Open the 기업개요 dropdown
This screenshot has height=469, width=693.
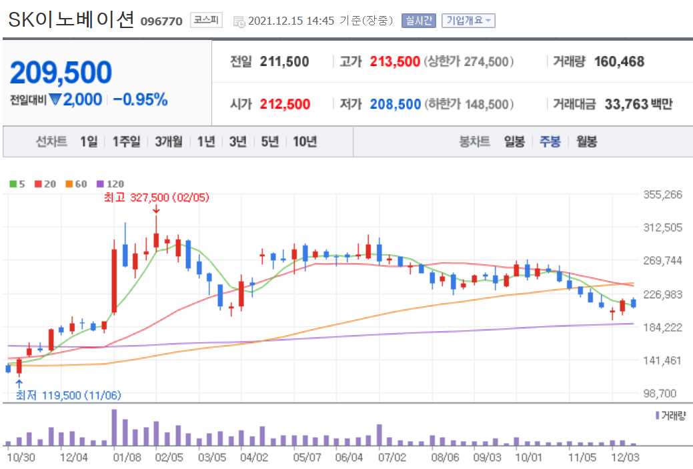[469, 19]
